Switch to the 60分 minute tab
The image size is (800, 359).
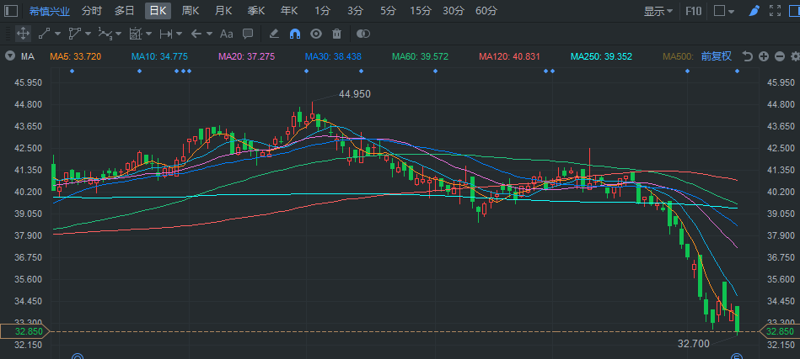(x=486, y=11)
